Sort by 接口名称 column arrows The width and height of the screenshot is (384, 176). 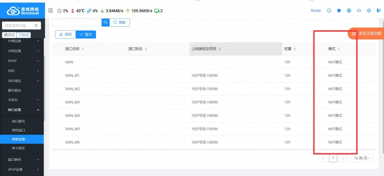[x=83, y=49]
